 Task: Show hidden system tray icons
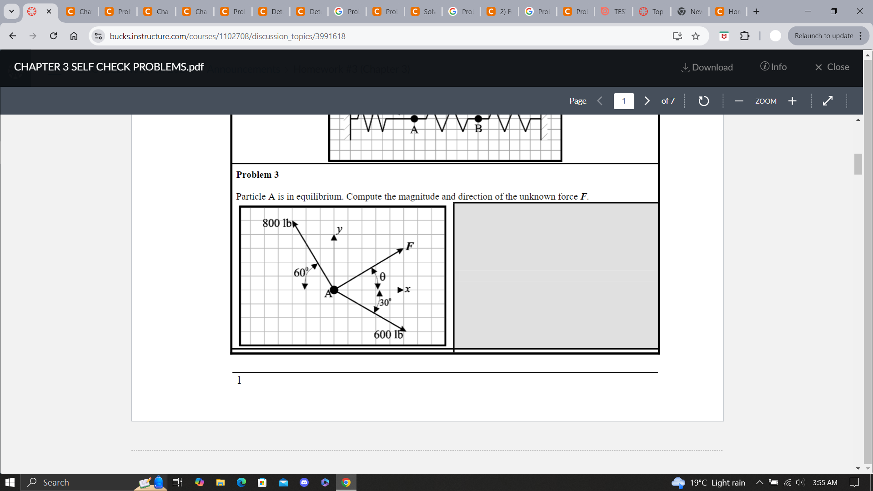759,482
